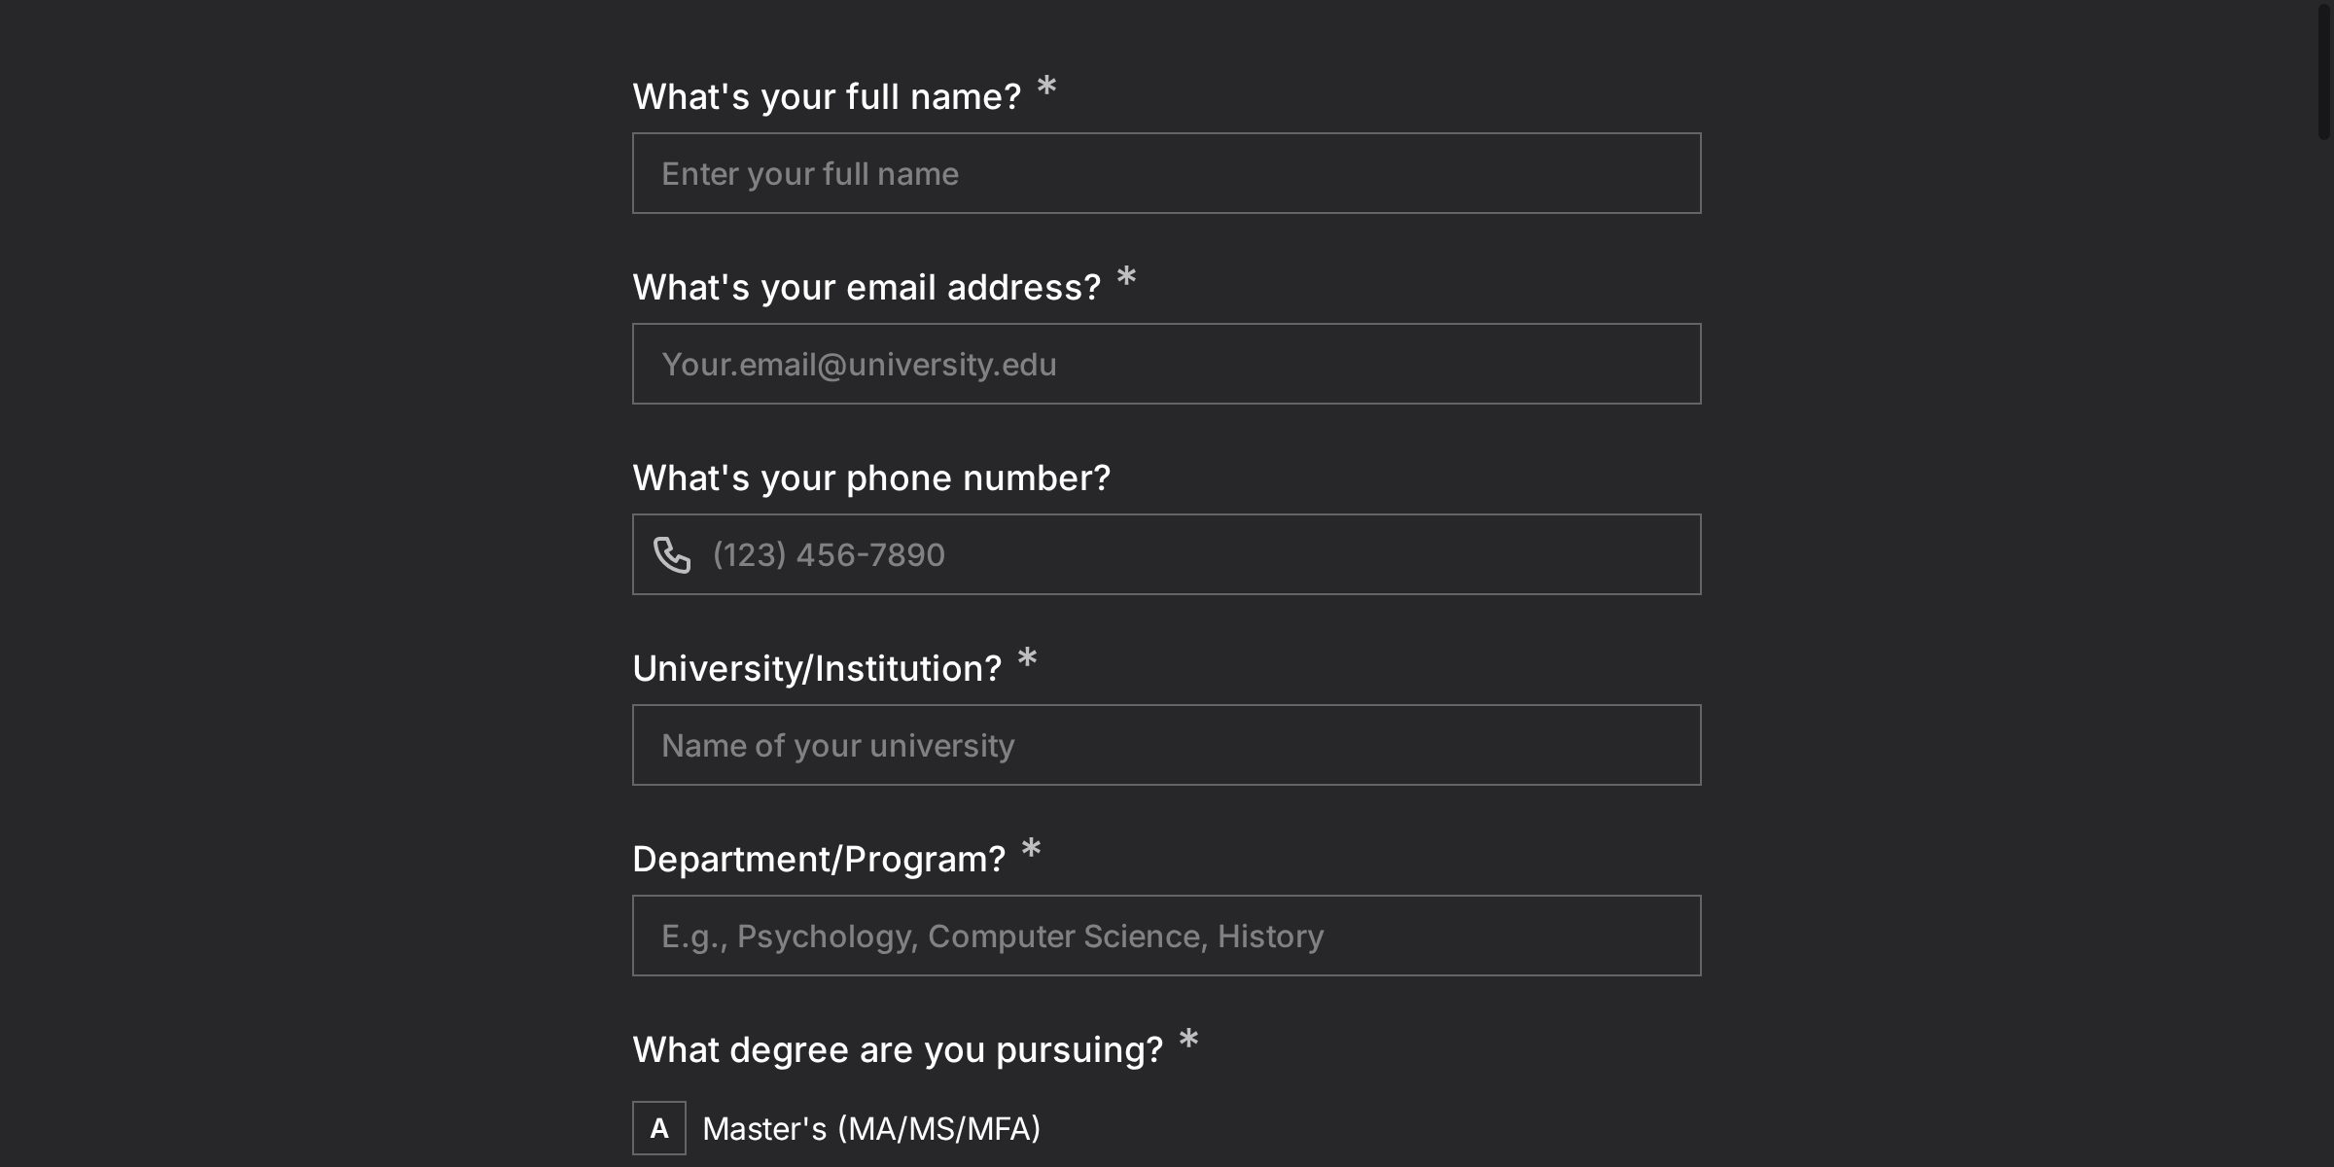Click the required asterisk beside full name
The width and height of the screenshot is (2334, 1167).
1046,88
